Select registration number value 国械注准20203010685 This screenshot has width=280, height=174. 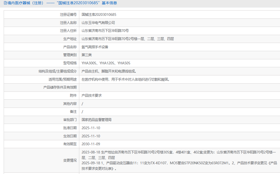(99, 15)
